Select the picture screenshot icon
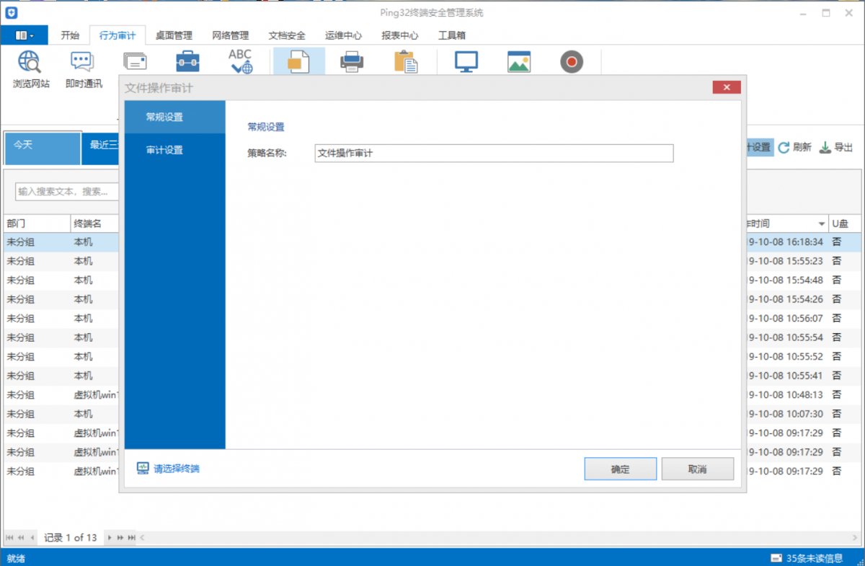The height and width of the screenshot is (566, 865). [x=519, y=61]
